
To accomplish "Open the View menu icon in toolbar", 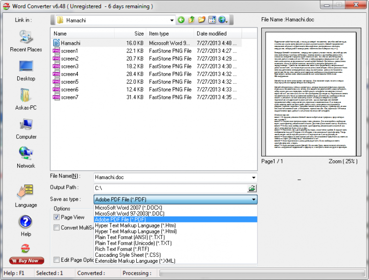I will tap(212, 20).
